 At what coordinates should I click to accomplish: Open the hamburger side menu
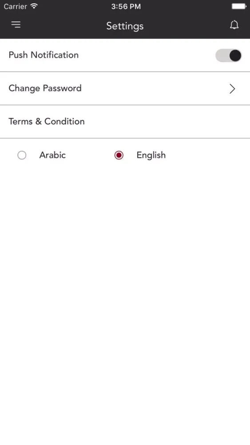point(16,24)
